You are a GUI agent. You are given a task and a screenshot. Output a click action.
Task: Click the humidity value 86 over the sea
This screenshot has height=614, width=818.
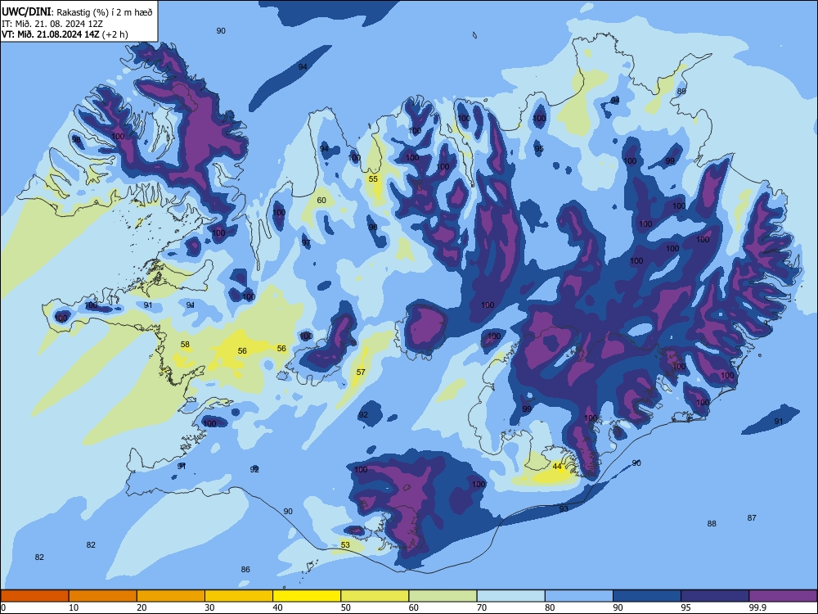pyautogui.click(x=245, y=570)
